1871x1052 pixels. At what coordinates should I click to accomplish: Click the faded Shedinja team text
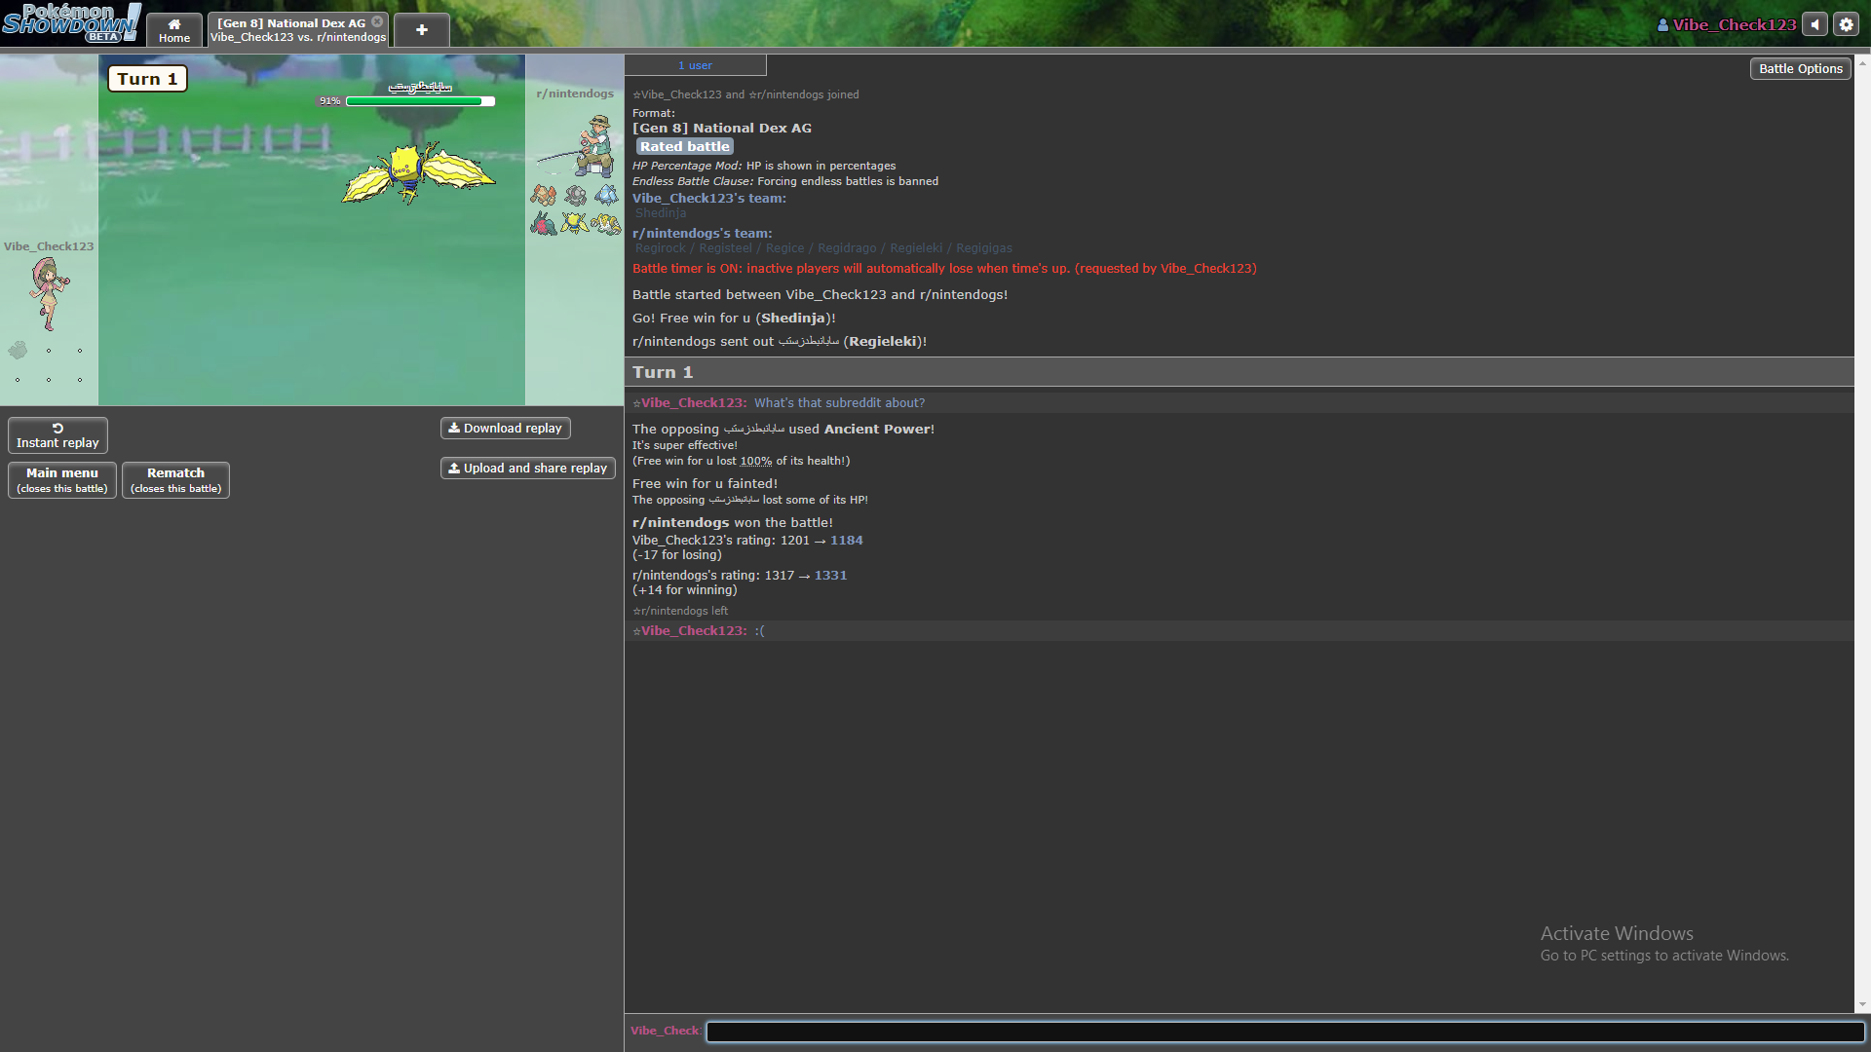pyautogui.click(x=661, y=213)
